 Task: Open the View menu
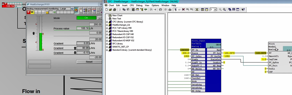coord(147,5)
